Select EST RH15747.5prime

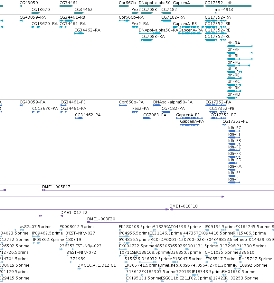tap(255, 259)
